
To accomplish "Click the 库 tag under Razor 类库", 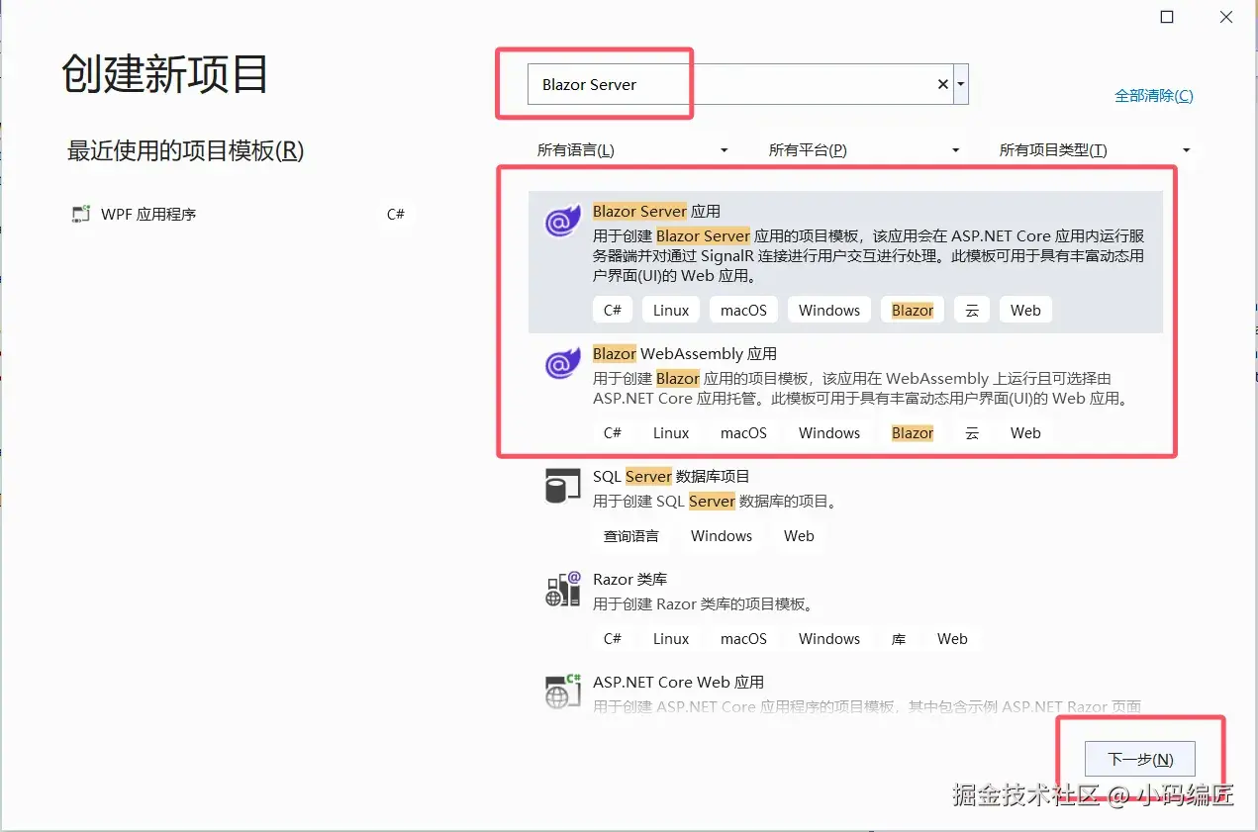I will [899, 638].
